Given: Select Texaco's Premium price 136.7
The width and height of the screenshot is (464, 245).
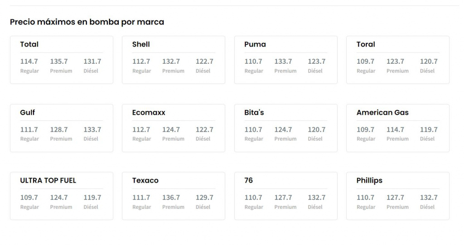Looking at the screenshot, I should click(x=171, y=198).
